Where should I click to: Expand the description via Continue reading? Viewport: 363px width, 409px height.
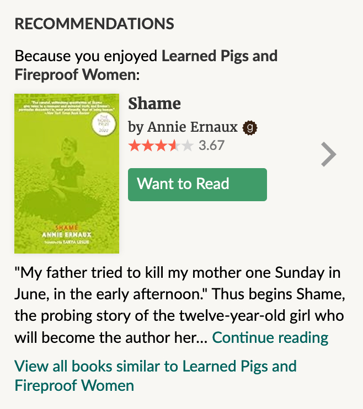pos(270,337)
